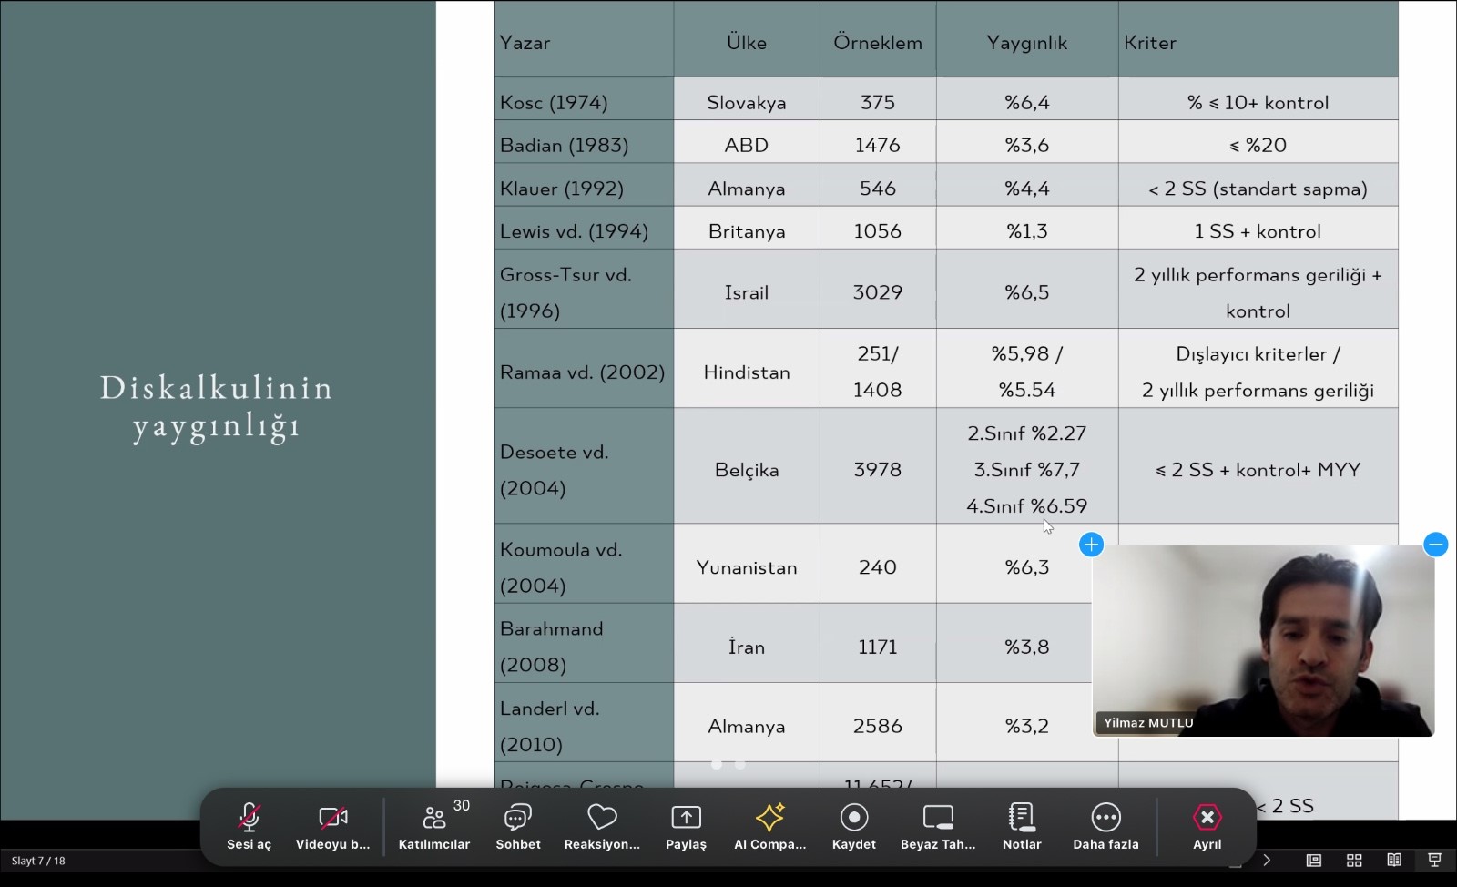Screen dimensions: 1457x887
Task: Click sample size 1476
Action: coord(878,145)
